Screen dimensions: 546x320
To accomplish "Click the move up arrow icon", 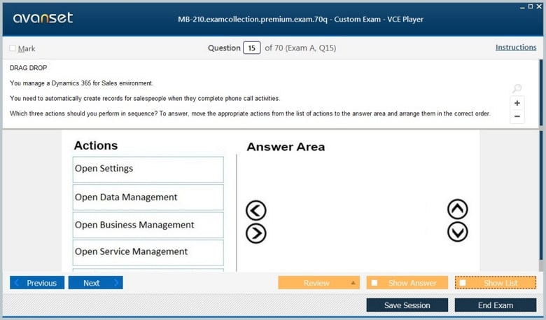I will click(457, 209).
